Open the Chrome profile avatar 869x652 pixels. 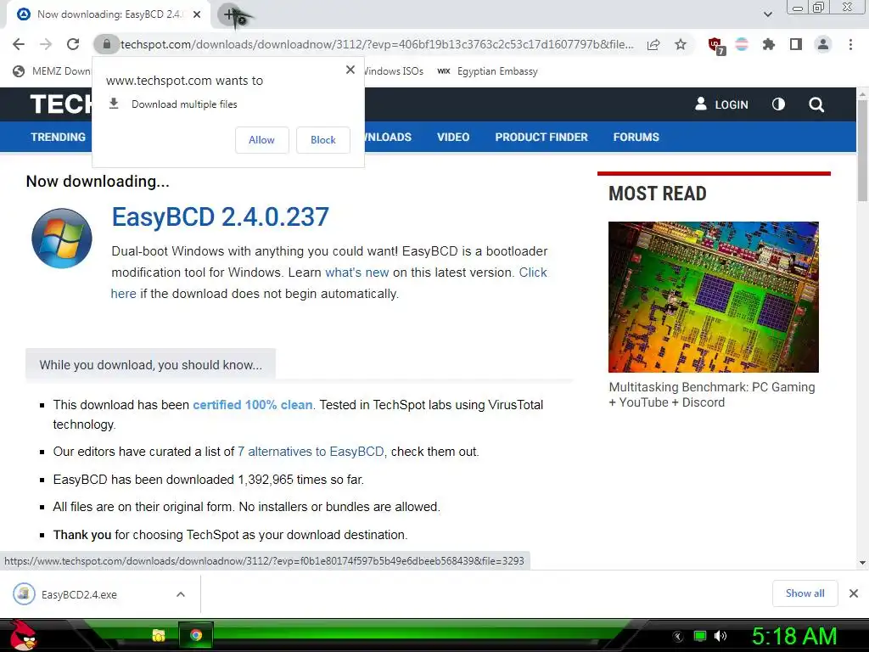coord(823,44)
